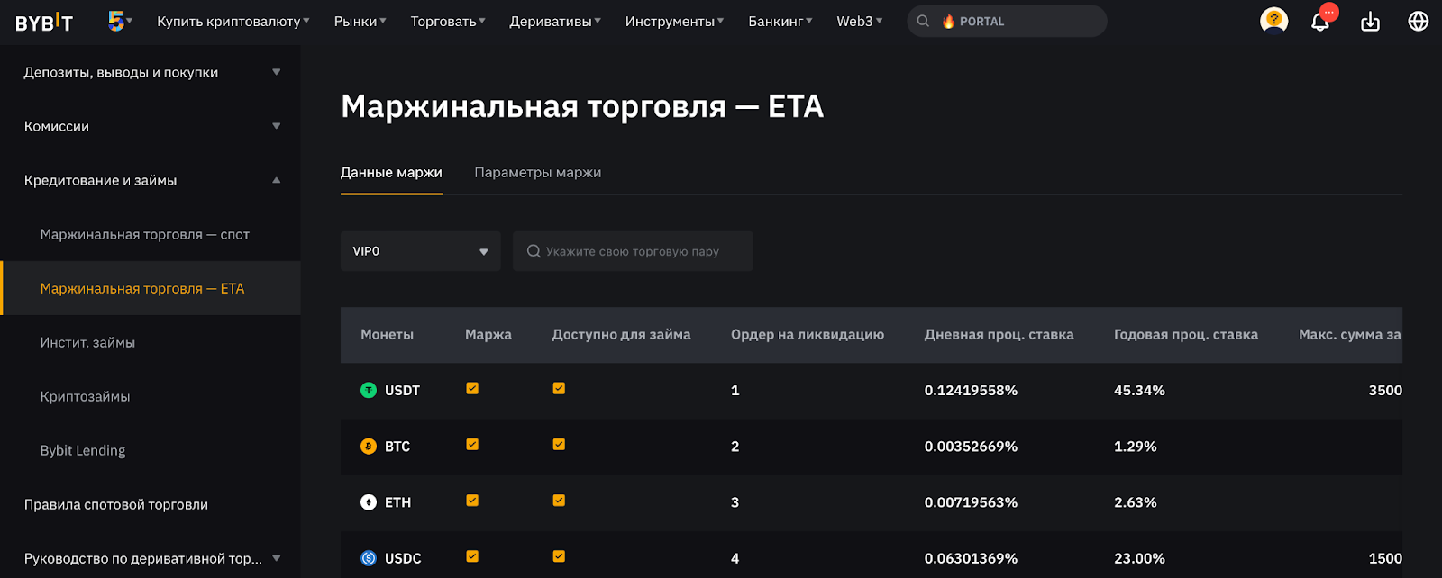Open Купить криптовалюту dropdown menu

click(x=233, y=21)
